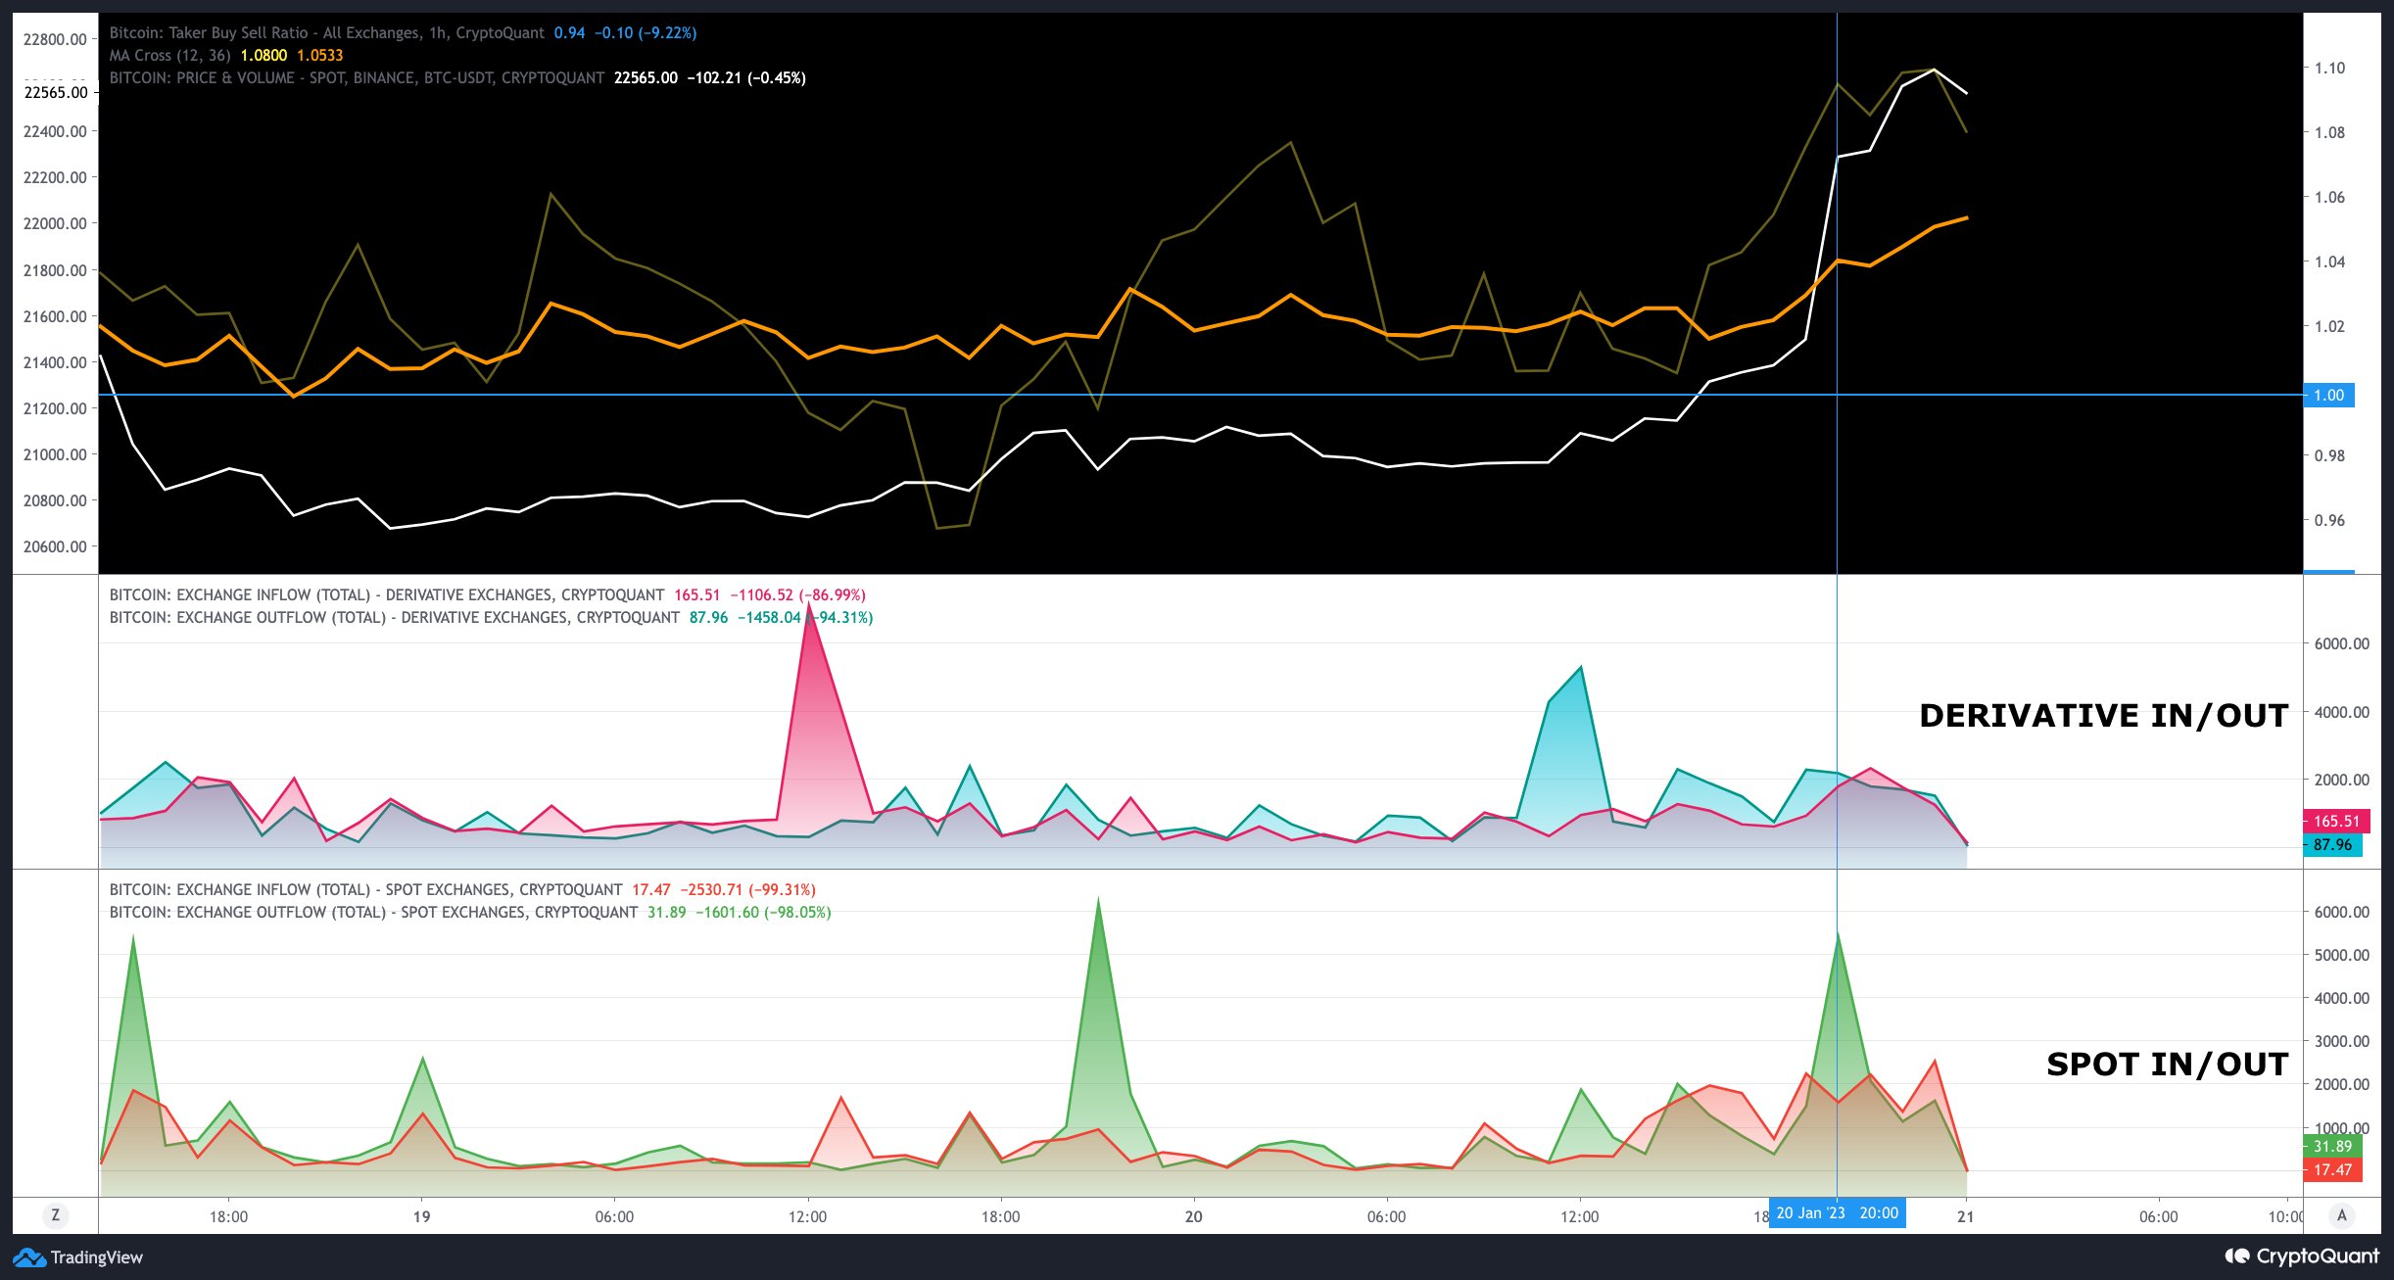
Task: Select spot exchange inflow legend title
Action: point(365,890)
